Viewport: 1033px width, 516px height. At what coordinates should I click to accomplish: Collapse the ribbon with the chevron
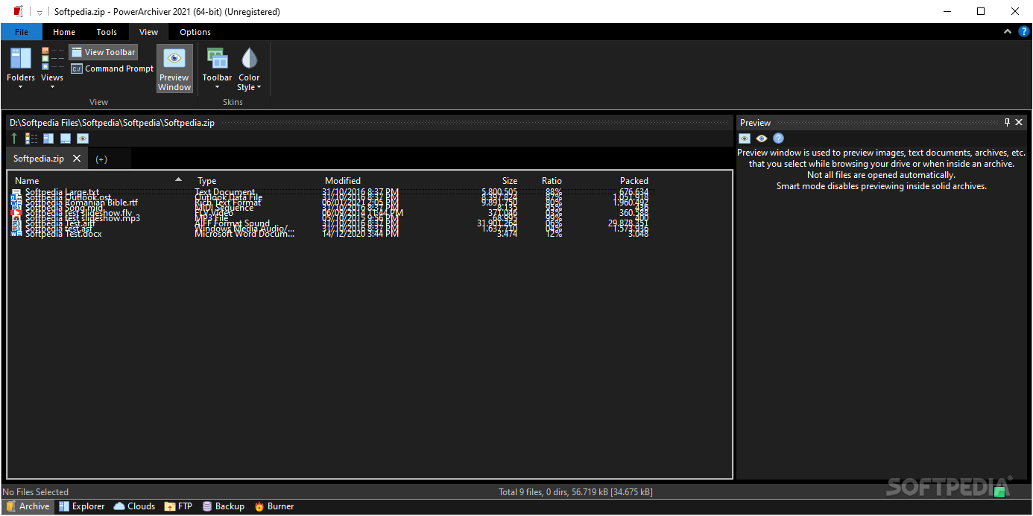(1008, 32)
